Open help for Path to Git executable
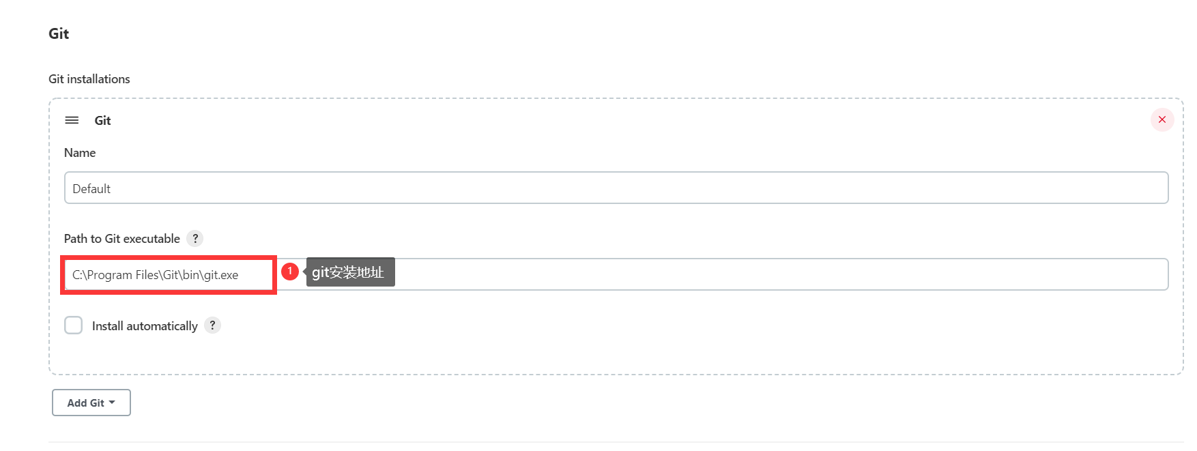The image size is (1197, 451). (195, 239)
